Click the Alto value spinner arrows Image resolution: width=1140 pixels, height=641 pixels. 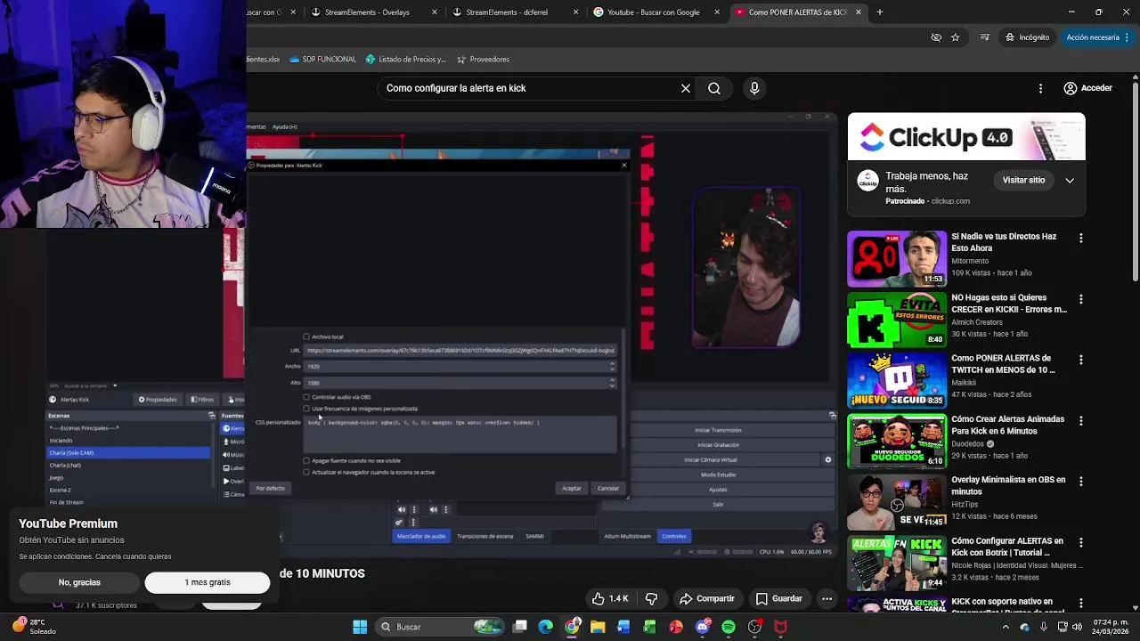pos(612,383)
